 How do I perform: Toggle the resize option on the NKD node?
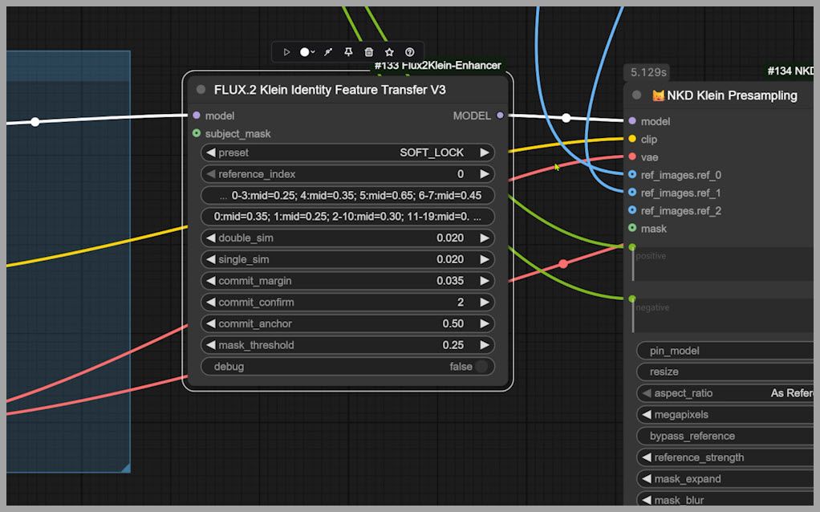click(x=725, y=372)
